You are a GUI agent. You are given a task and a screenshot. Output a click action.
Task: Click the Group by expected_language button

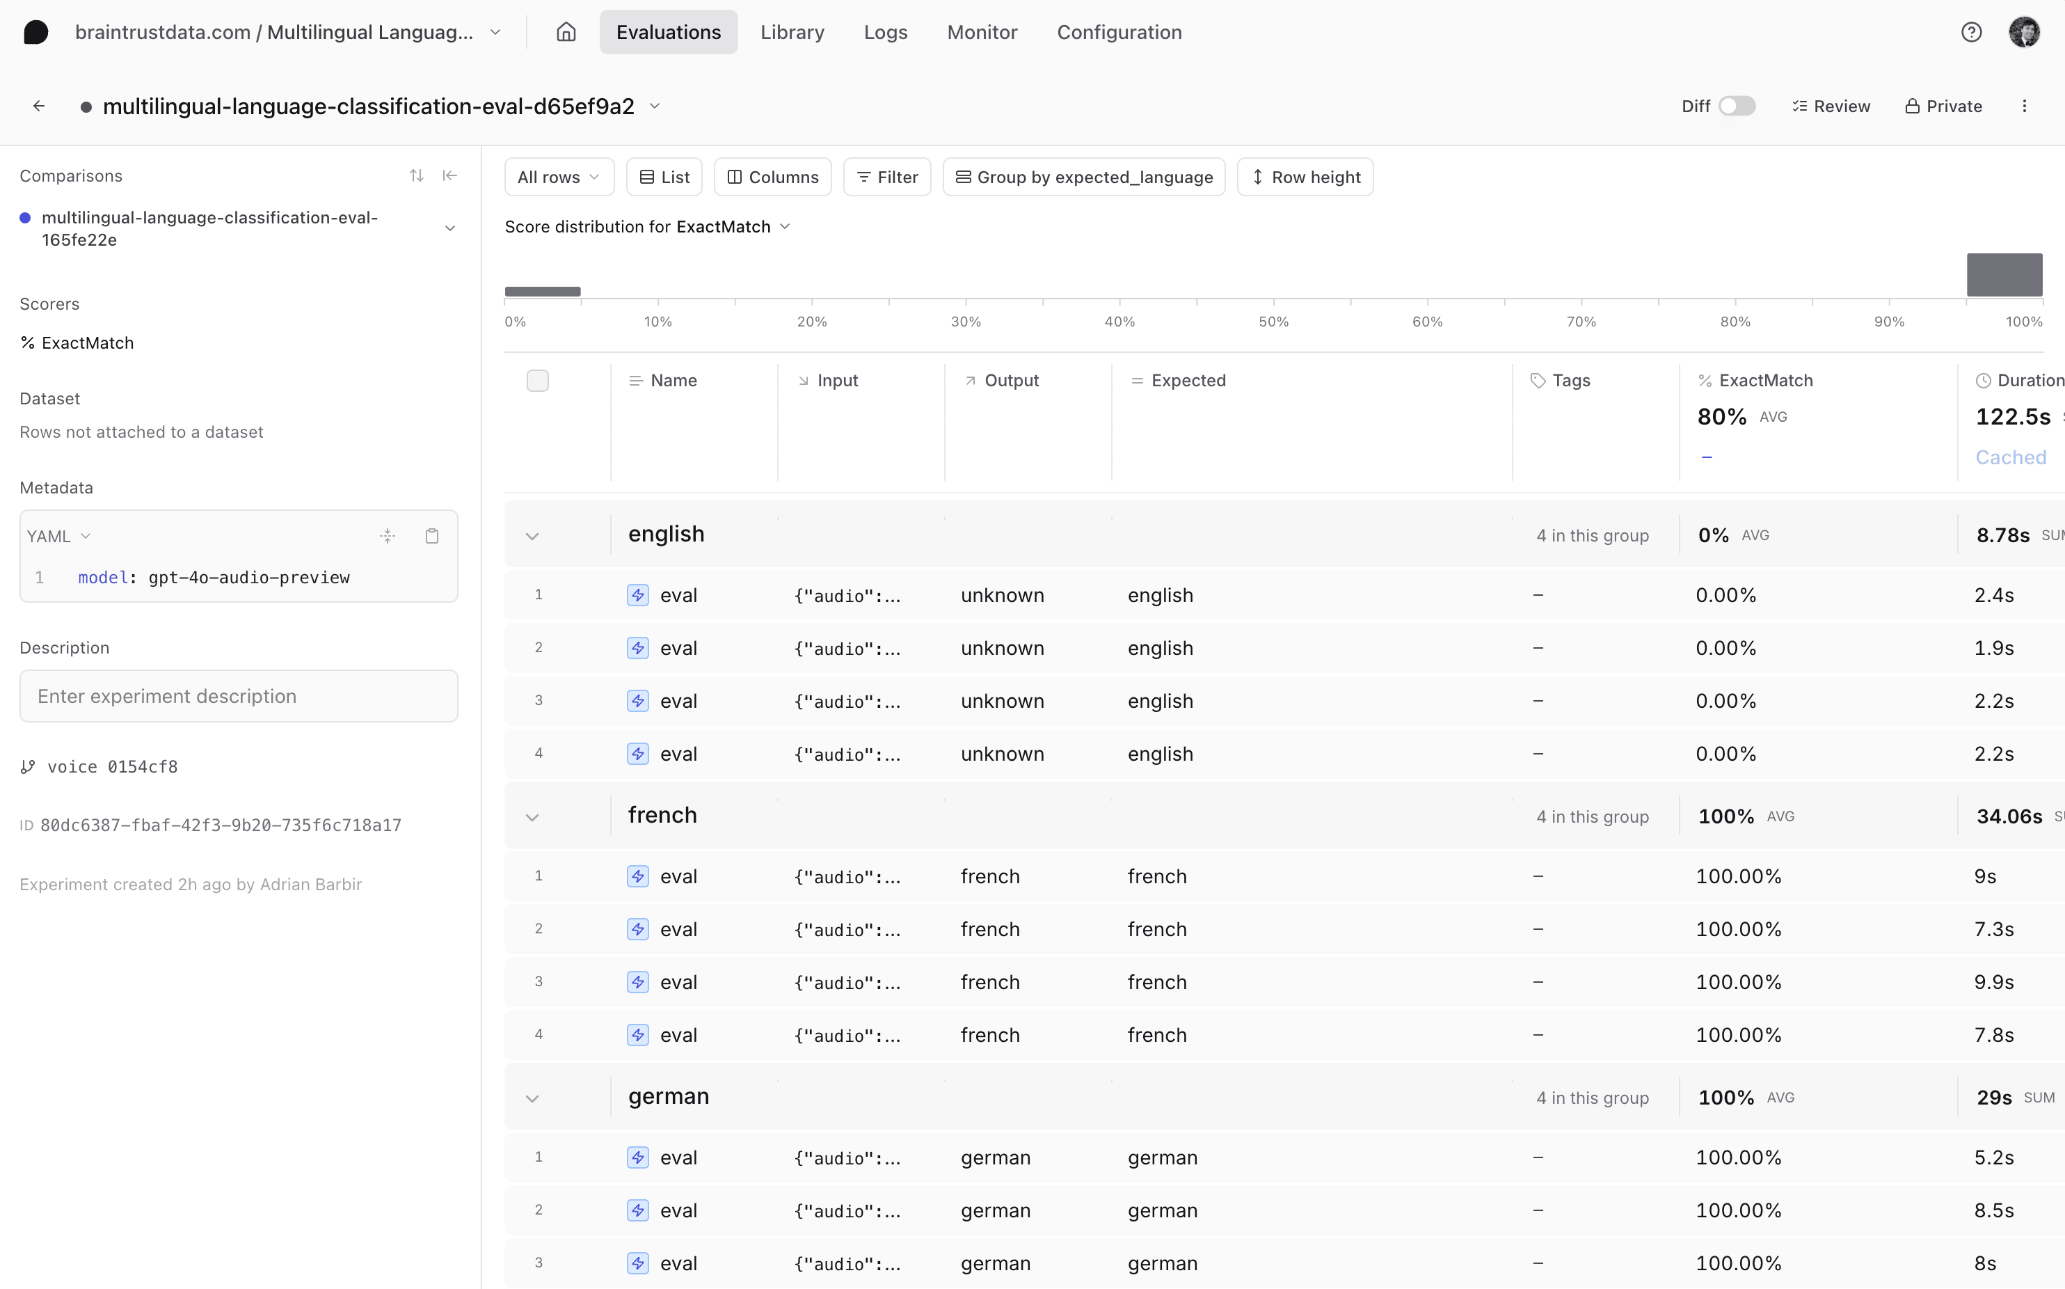(x=1083, y=177)
